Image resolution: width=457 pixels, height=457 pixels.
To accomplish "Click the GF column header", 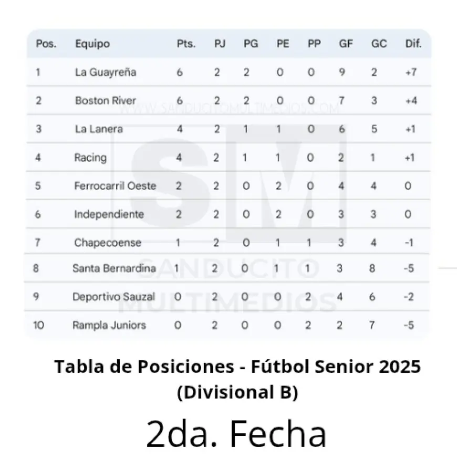I will (x=346, y=44).
